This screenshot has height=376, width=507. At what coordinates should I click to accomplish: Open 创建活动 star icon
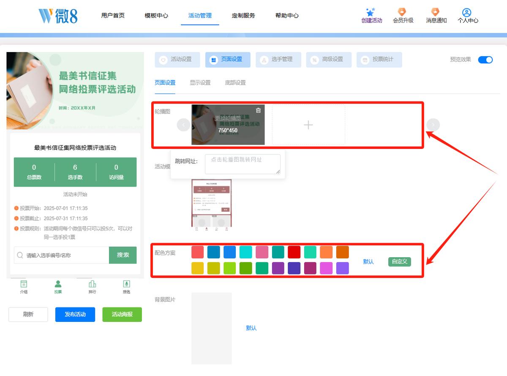[x=371, y=12]
